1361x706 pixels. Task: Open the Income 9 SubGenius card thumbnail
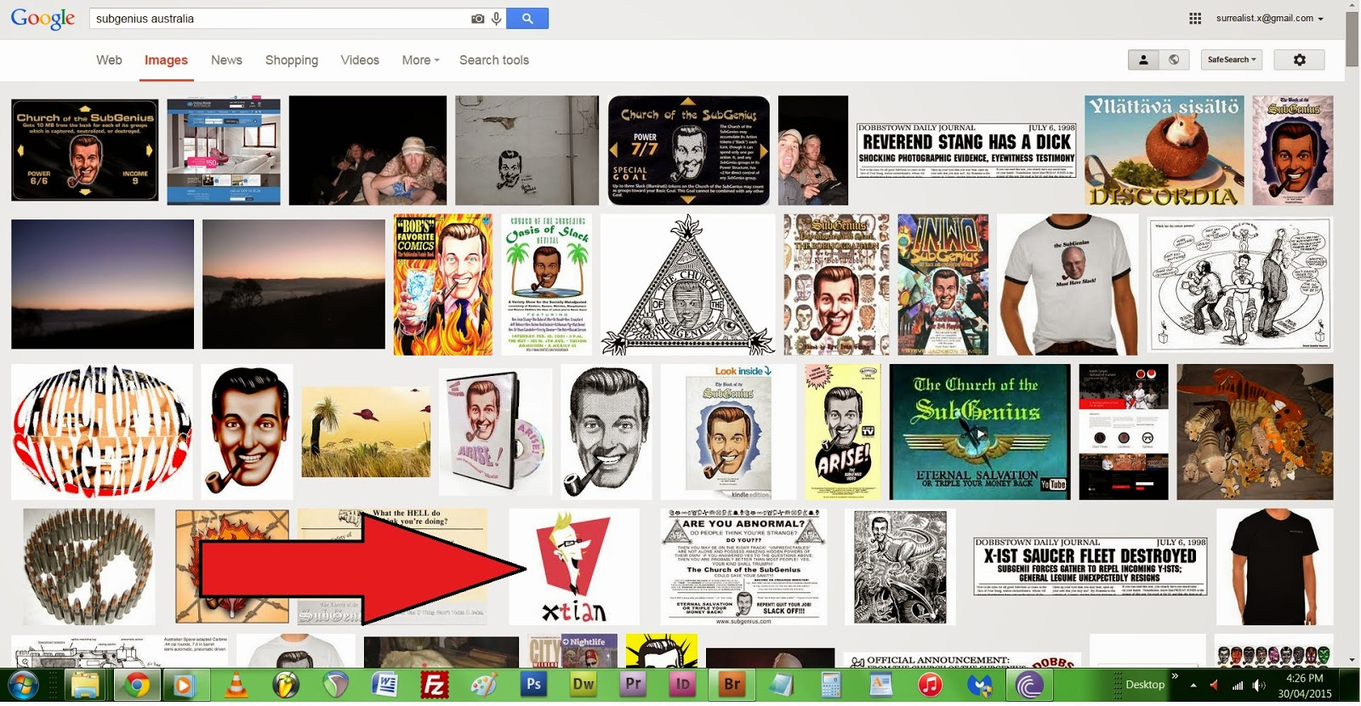(x=85, y=151)
